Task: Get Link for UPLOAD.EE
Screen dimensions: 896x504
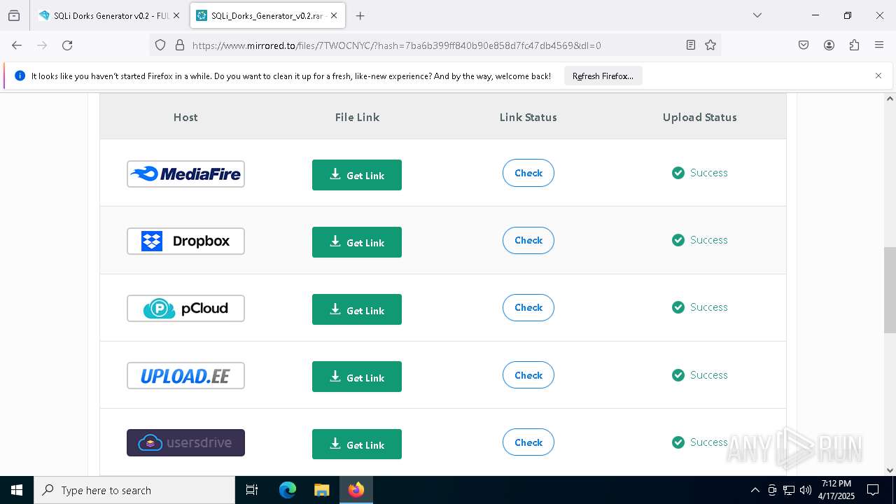Action: pos(357,377)
